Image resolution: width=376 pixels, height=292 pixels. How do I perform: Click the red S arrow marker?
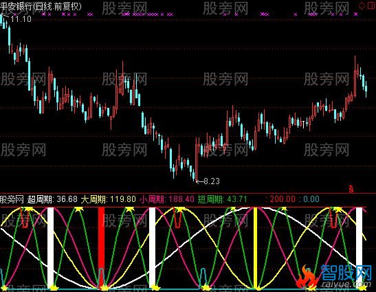tap(351, 189)
